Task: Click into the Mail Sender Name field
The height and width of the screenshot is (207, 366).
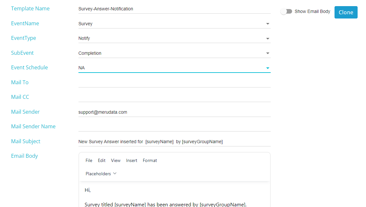Action: (x=174, y=127)
